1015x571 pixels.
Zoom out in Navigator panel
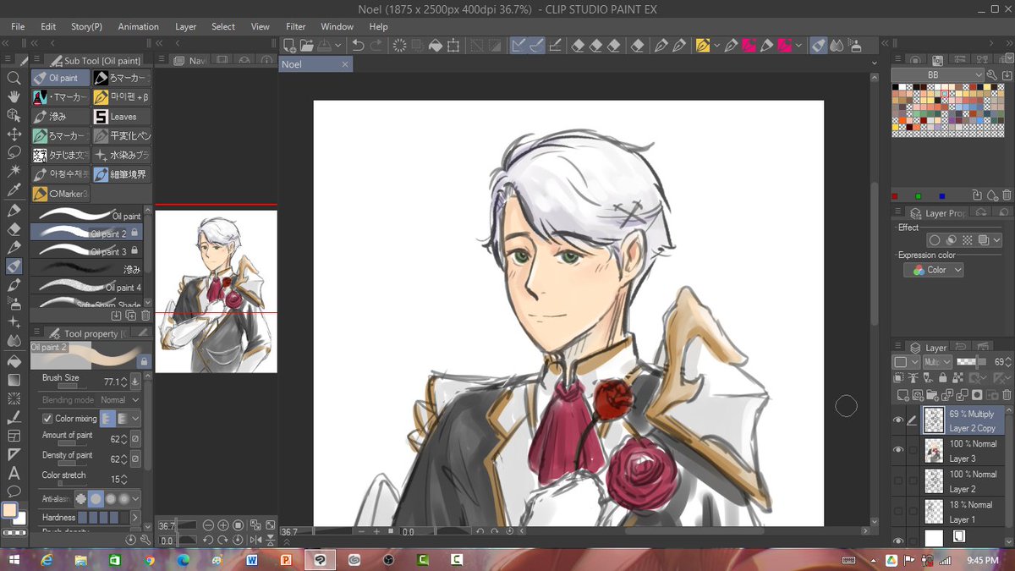coord(208,525)
